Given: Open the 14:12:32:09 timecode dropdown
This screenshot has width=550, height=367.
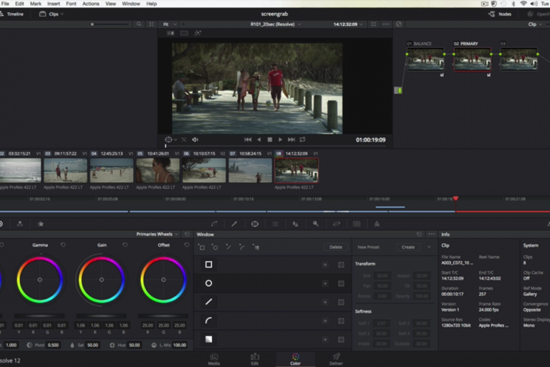Looking at the screenshot, I should (x=348, y=24).
